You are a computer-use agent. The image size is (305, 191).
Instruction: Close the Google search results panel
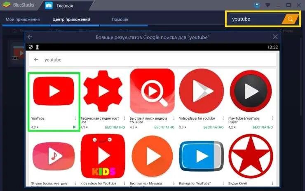click(275, 37)
